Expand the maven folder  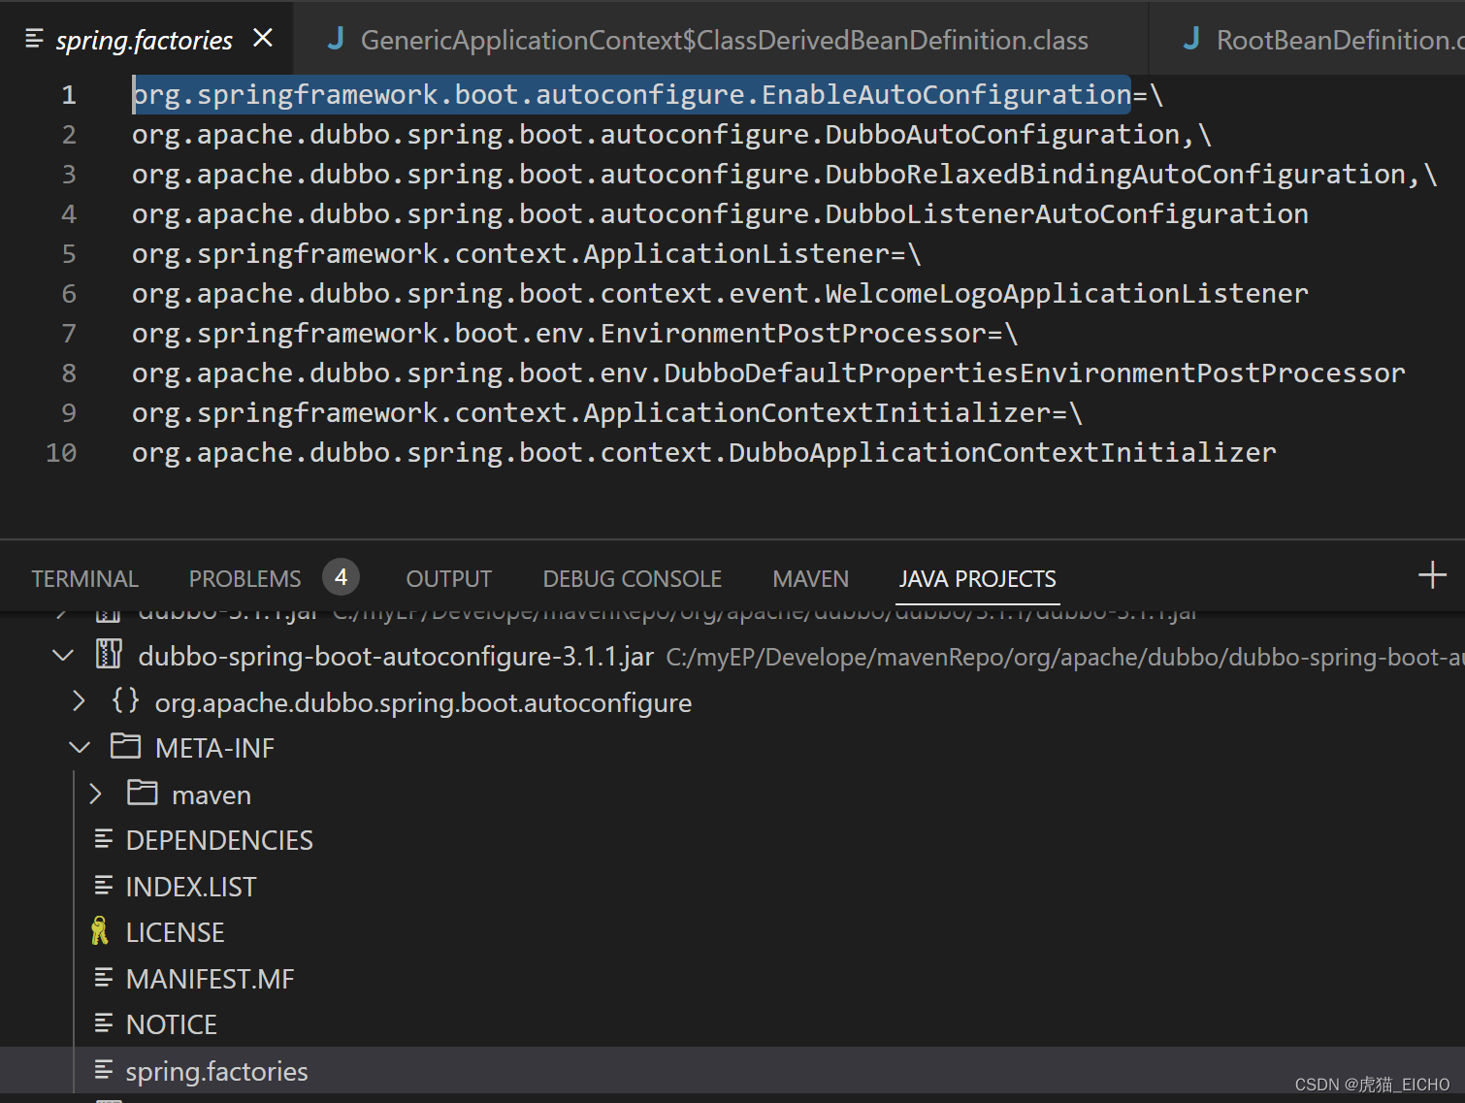(95, 795)
